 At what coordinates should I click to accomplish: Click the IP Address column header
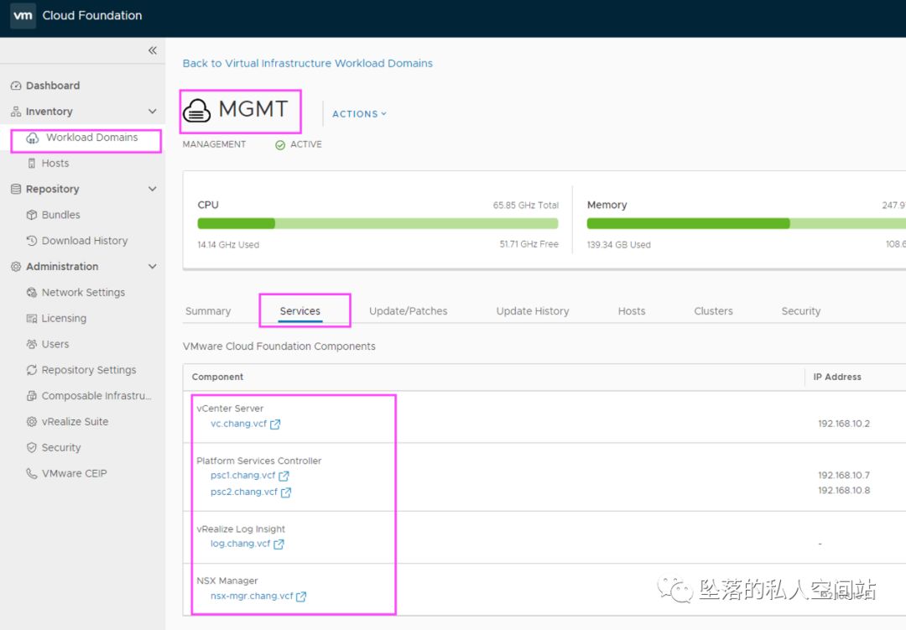pos(837,377)
